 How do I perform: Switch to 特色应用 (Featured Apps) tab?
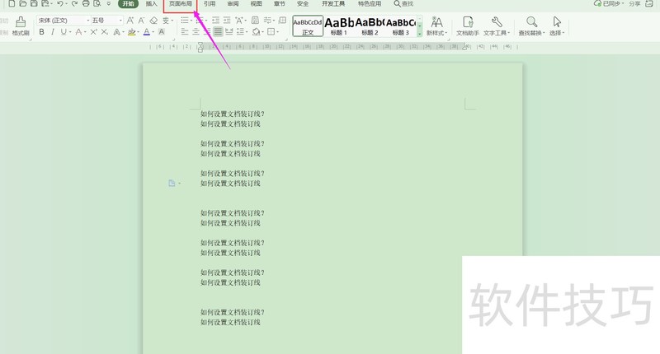pyautogui.click(x=369, y=4)
